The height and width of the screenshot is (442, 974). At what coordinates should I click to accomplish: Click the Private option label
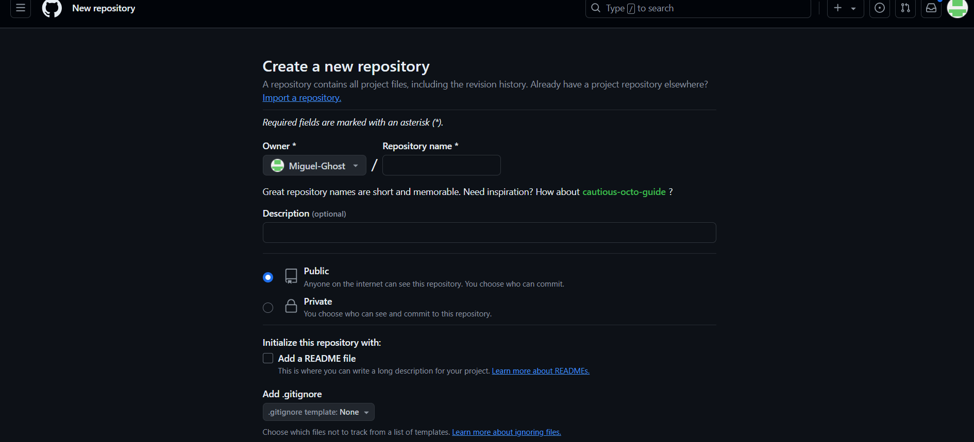[318, 302]
